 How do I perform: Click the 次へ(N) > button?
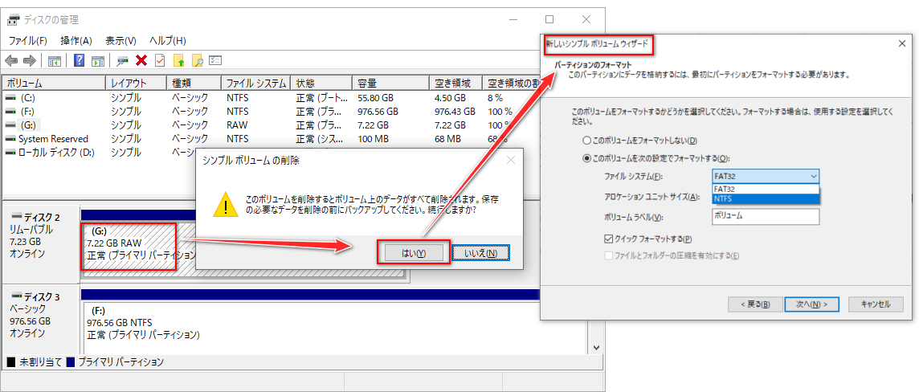click(811, 304)
